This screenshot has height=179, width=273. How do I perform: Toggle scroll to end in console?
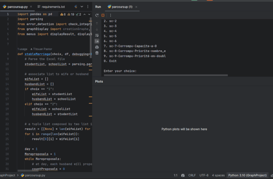point(97,41)
